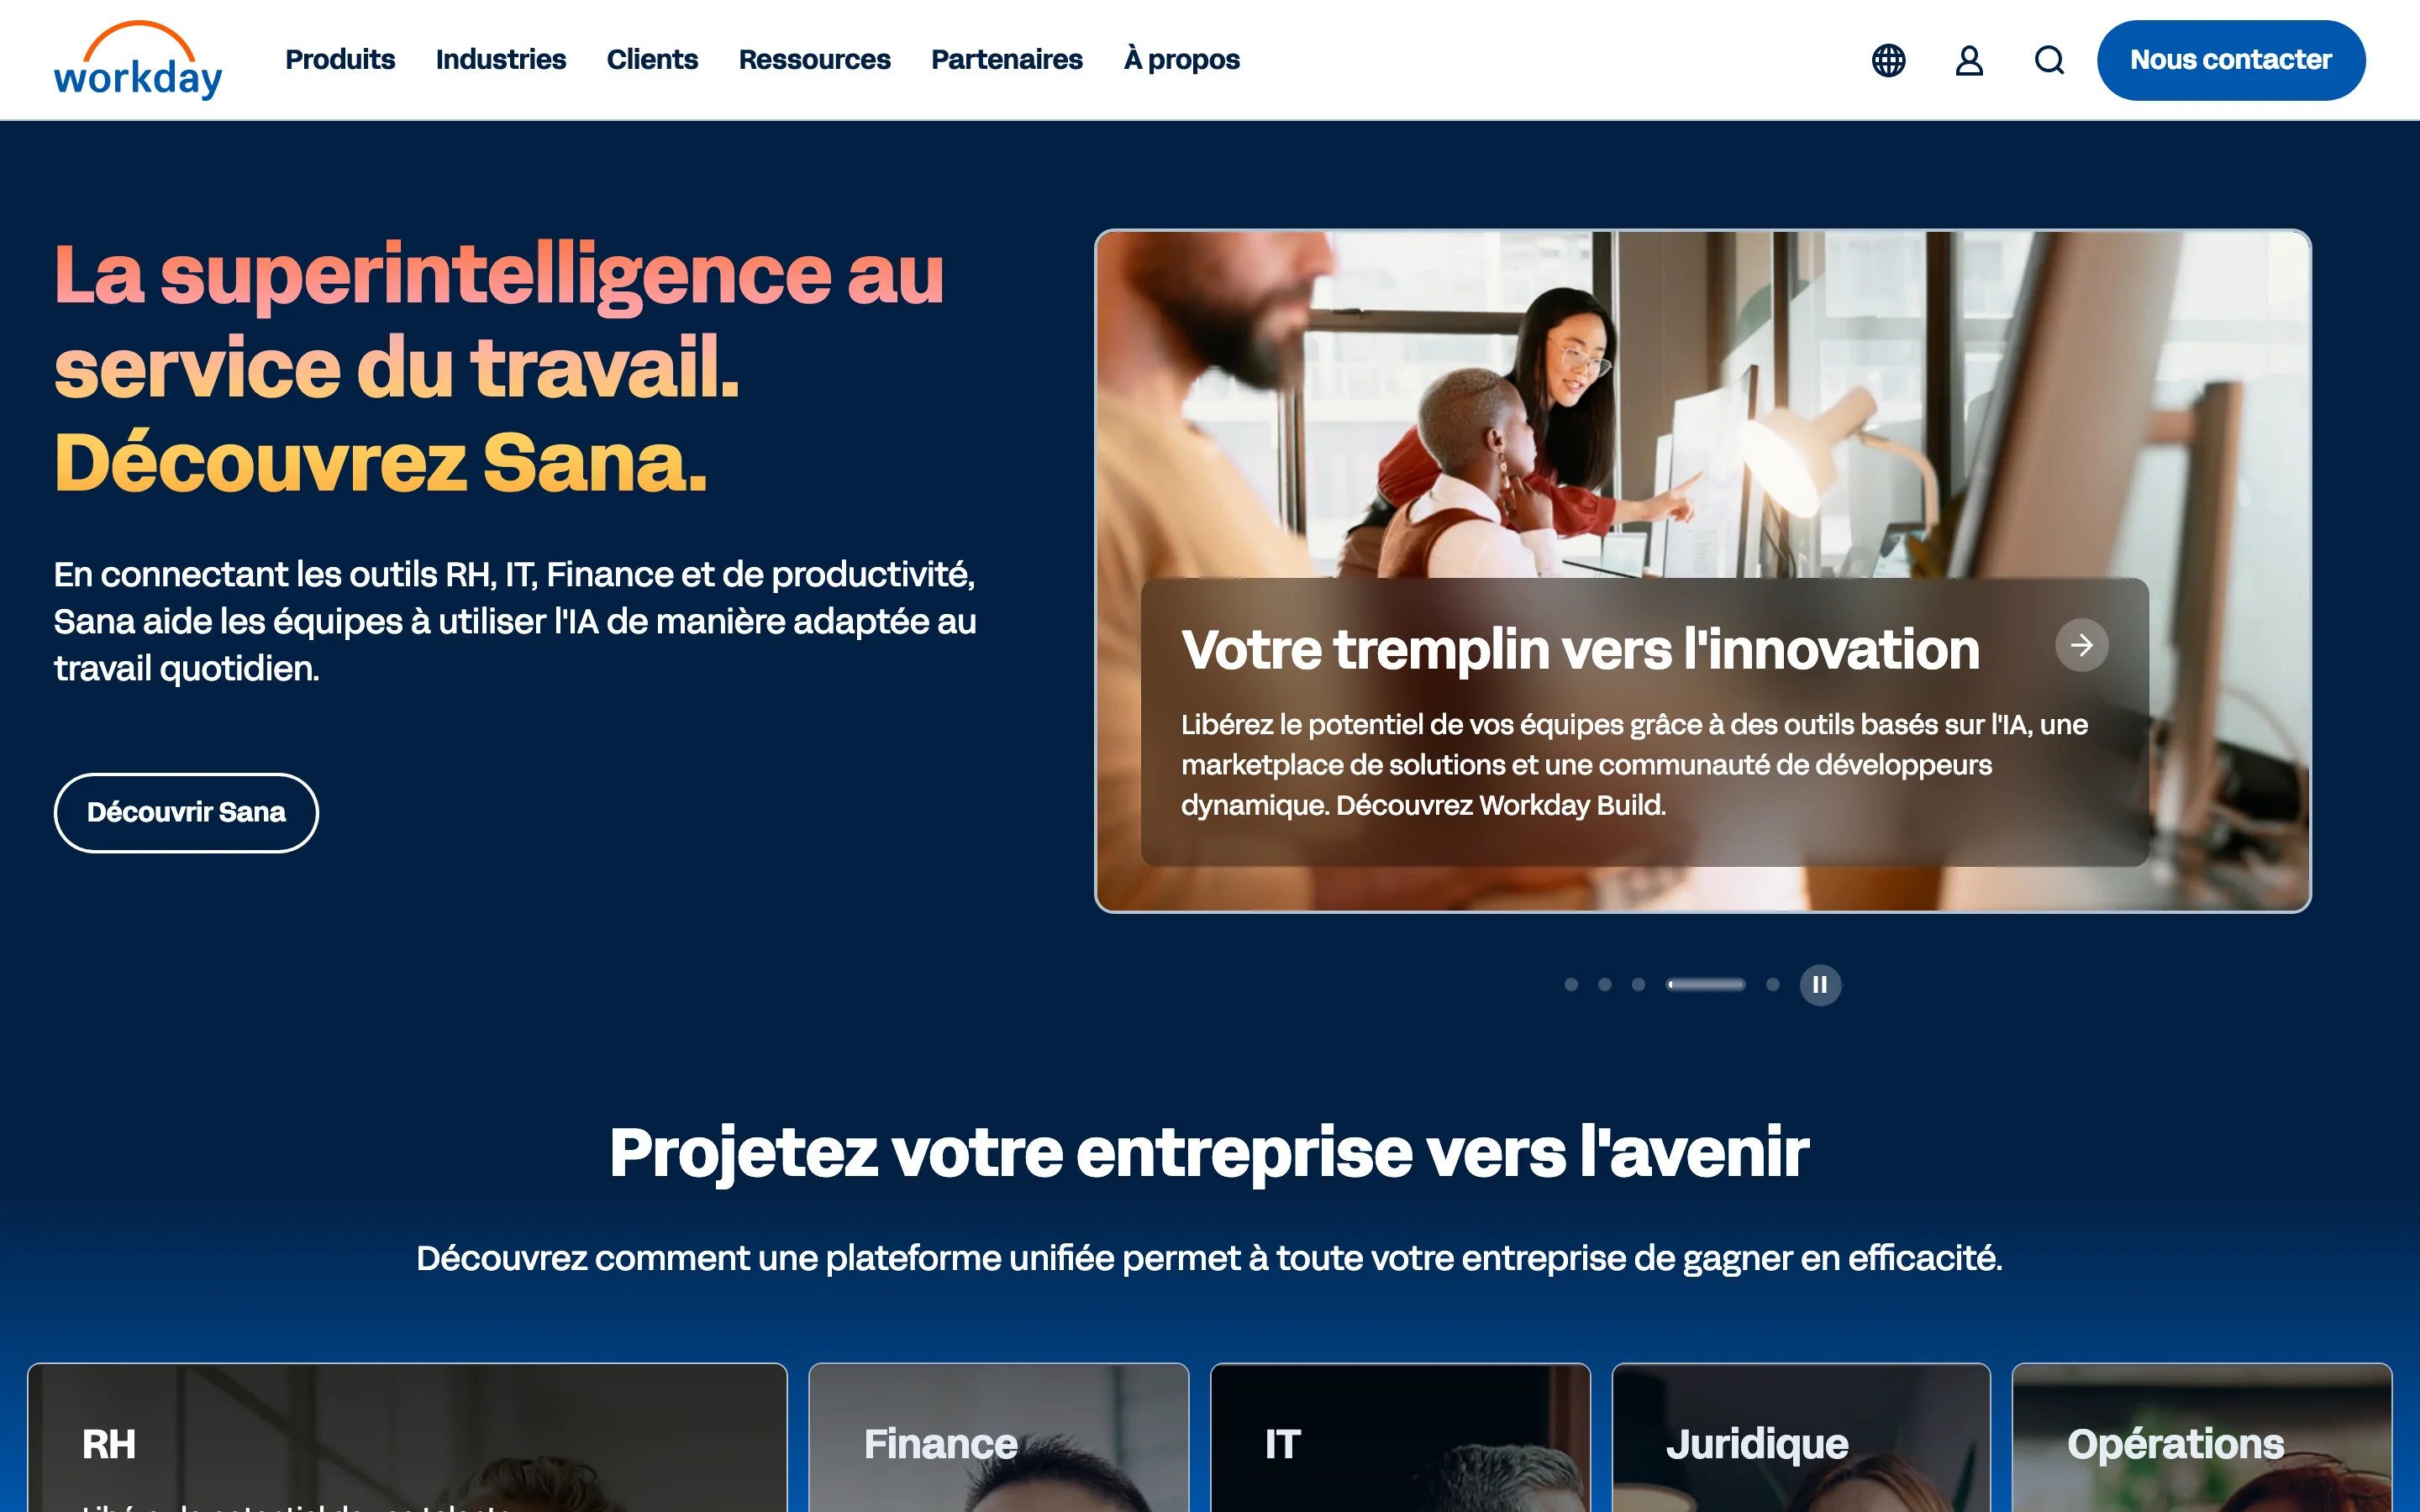Image resolution: width=2420 pixels, height=1512 pixels.
Task: Open the Finance category card
Action: pos(998,1438)
